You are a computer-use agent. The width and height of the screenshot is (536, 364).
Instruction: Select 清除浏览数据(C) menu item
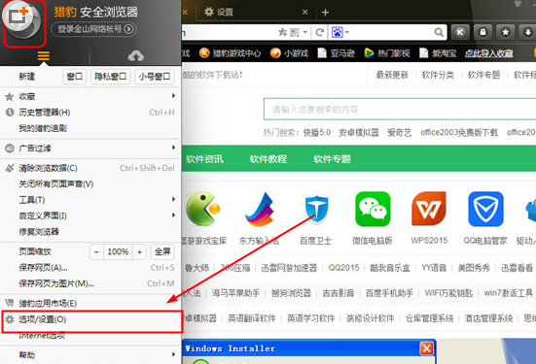(x=90, y=168)
